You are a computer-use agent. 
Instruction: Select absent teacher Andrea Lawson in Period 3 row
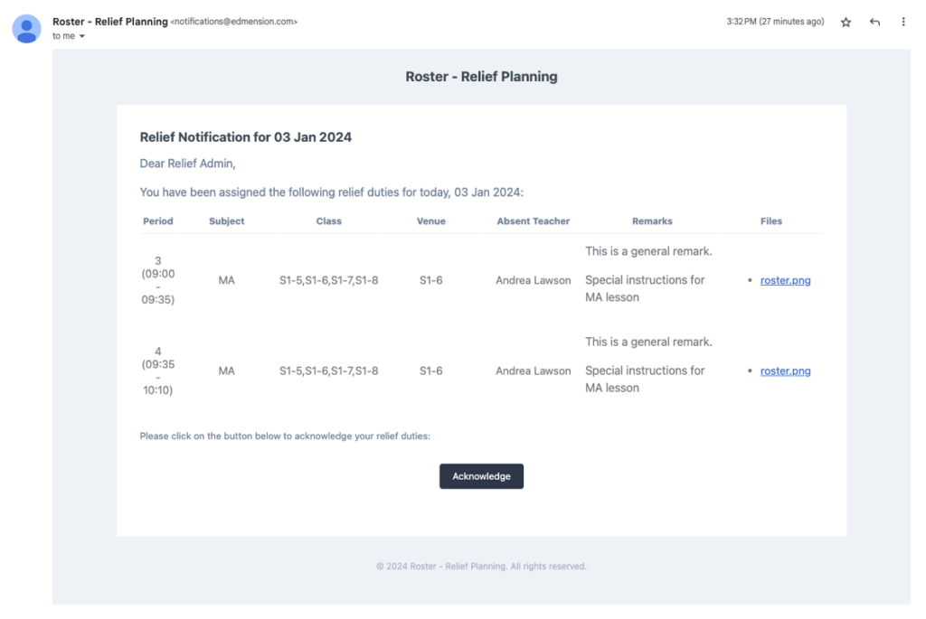pos(533,280)
